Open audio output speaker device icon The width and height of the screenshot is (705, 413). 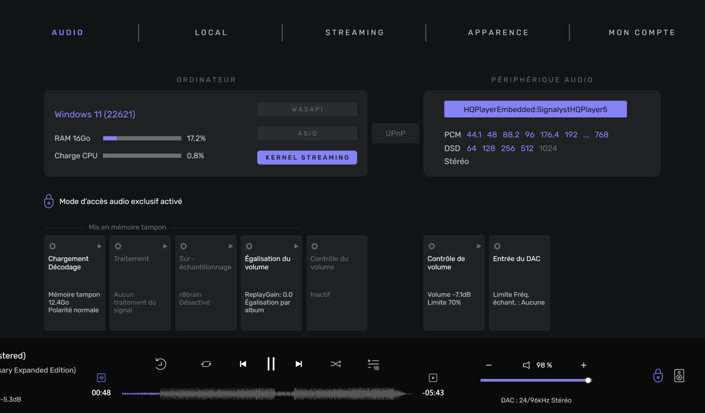pyautogui.click(x=679, y=376)
